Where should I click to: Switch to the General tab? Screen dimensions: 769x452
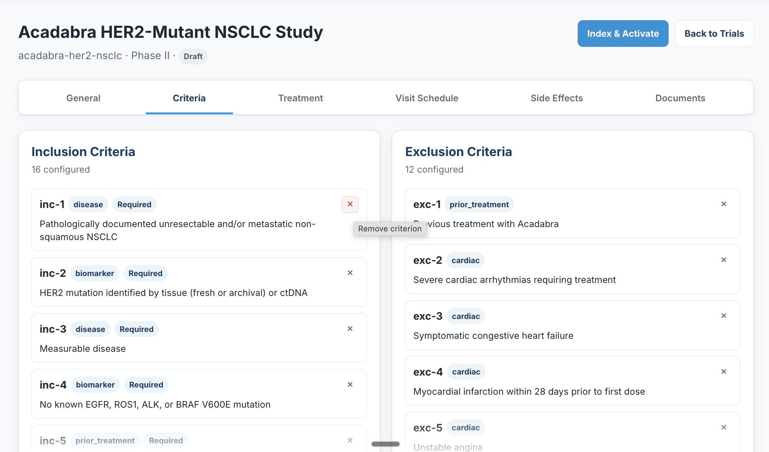point(83,98)
